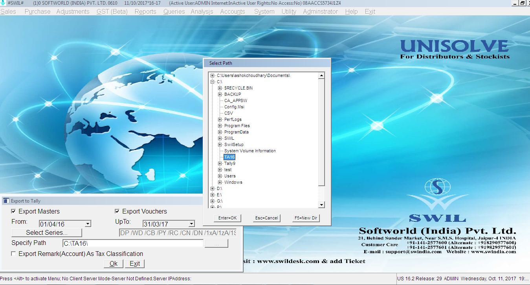
Task: Expand the $RECYCLE.BIN folder node
Action: 220,88
